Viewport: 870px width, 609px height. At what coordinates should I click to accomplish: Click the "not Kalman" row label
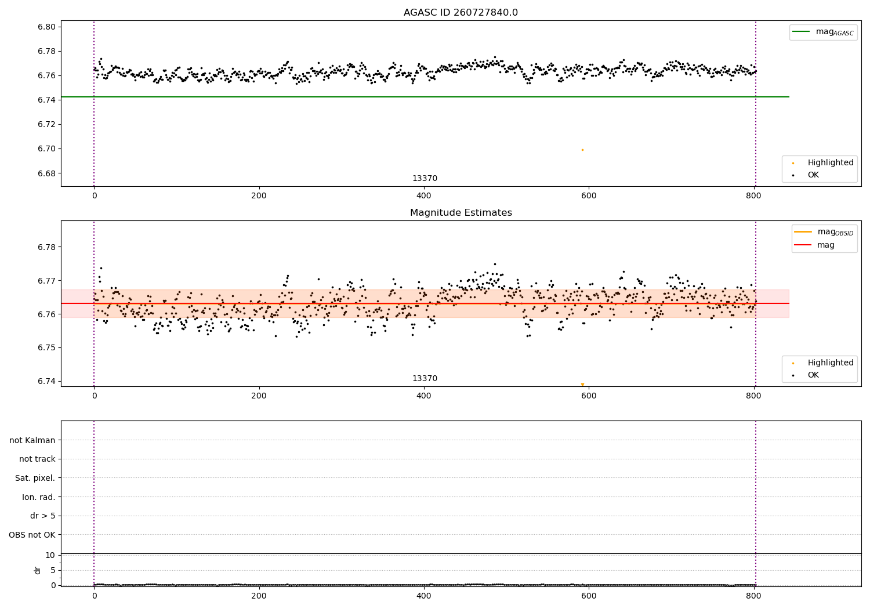pyautogui.click(x=32, y=440)
